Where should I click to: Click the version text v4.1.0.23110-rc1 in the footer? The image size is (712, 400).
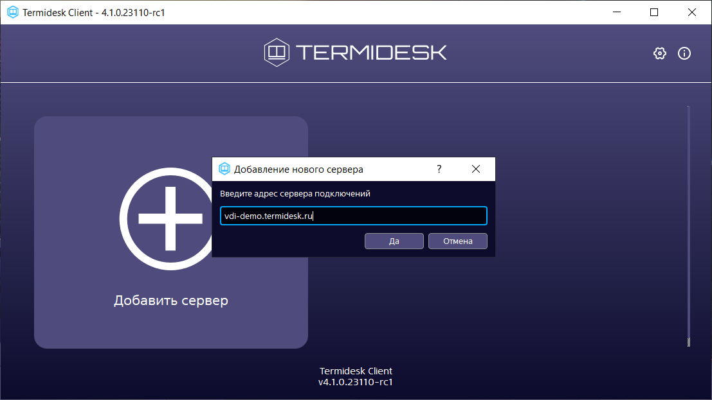point(356,383)
